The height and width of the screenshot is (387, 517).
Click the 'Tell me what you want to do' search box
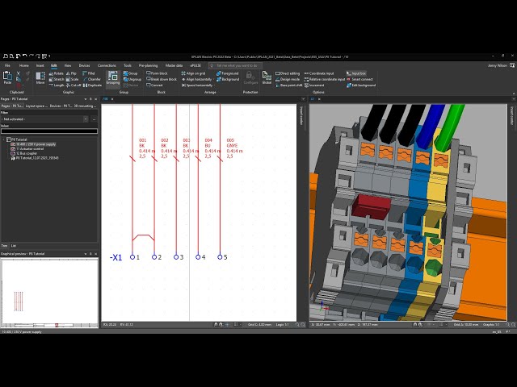pyautogui.click(x=235, y=65)
